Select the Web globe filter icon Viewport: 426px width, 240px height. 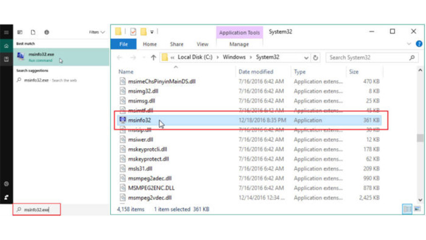47,32
